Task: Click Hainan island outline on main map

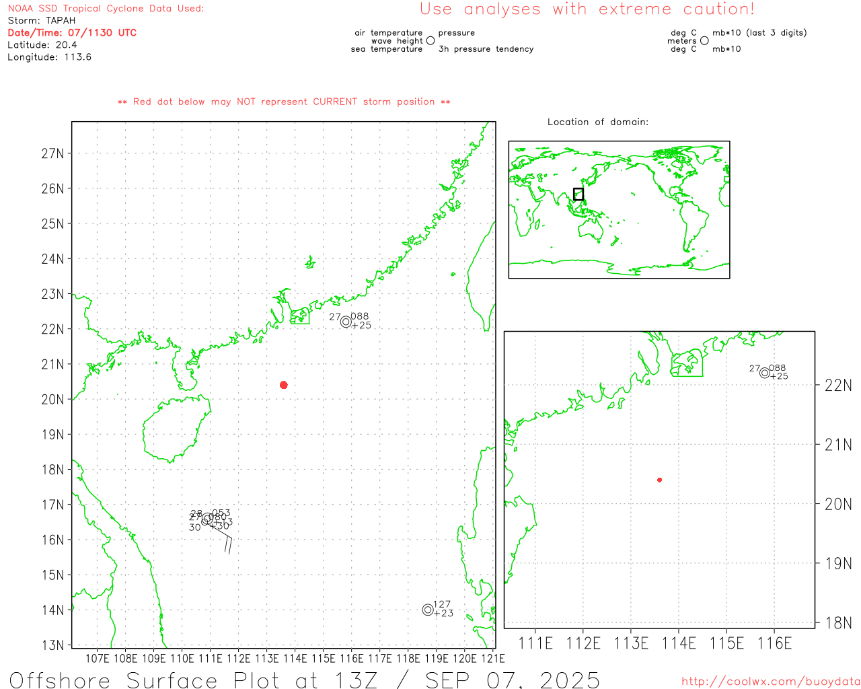Action: (177, 429)
